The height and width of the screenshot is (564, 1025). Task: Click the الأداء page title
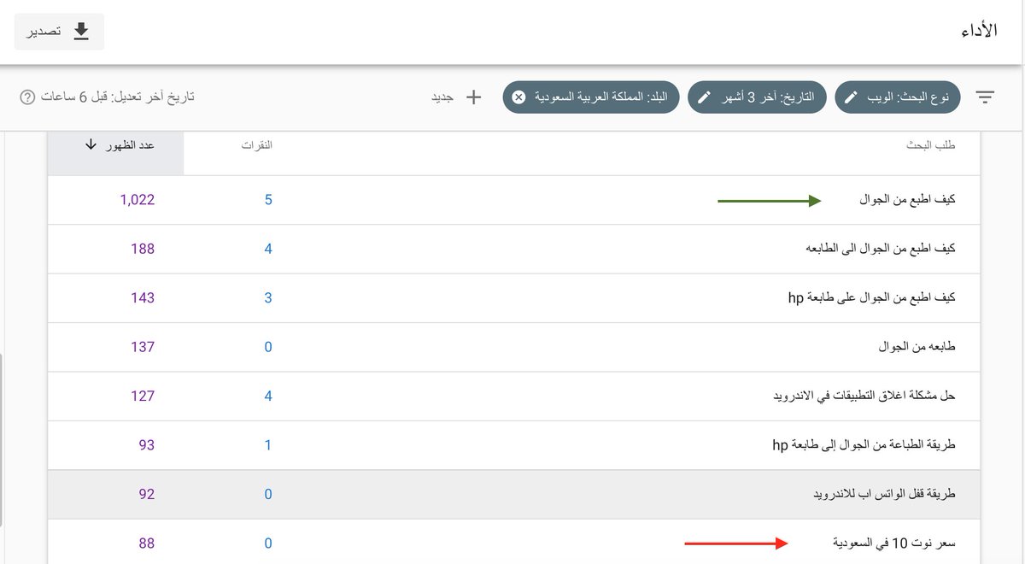980,31
